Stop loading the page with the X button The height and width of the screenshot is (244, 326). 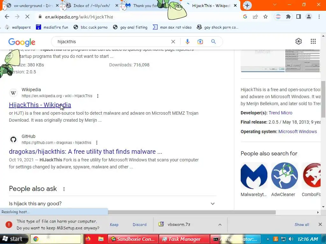[27, 17]
